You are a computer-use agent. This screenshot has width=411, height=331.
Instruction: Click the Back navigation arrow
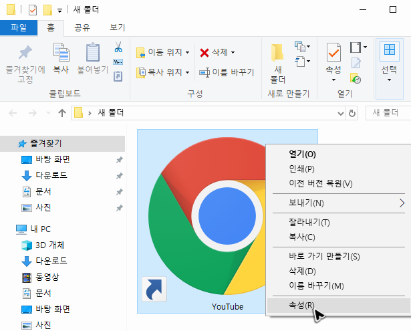click(13, 113)
